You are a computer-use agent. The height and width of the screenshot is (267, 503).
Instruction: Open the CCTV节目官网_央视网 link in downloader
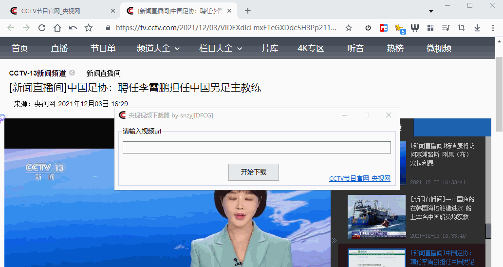359,179
